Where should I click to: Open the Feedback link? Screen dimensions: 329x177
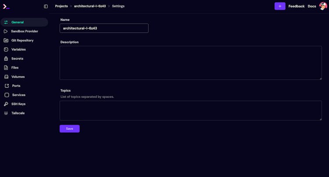click(x=296, y=6)
